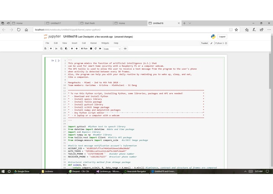This screenshot has width=273, height=194.
Task: Go back in browser history
Action: [4, 30]
